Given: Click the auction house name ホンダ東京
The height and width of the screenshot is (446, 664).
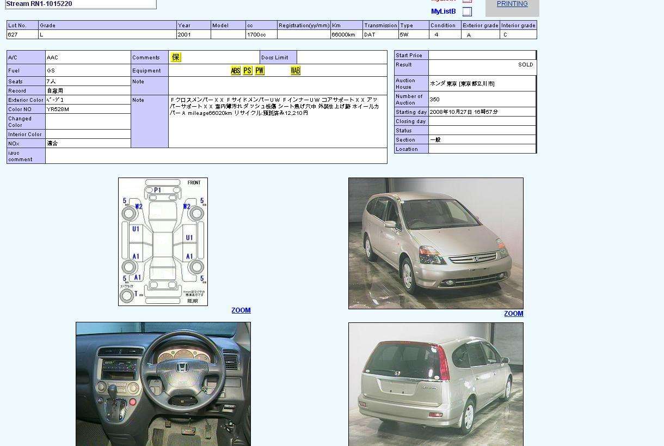Looking at the screenshot, I should tap(462, 83).
